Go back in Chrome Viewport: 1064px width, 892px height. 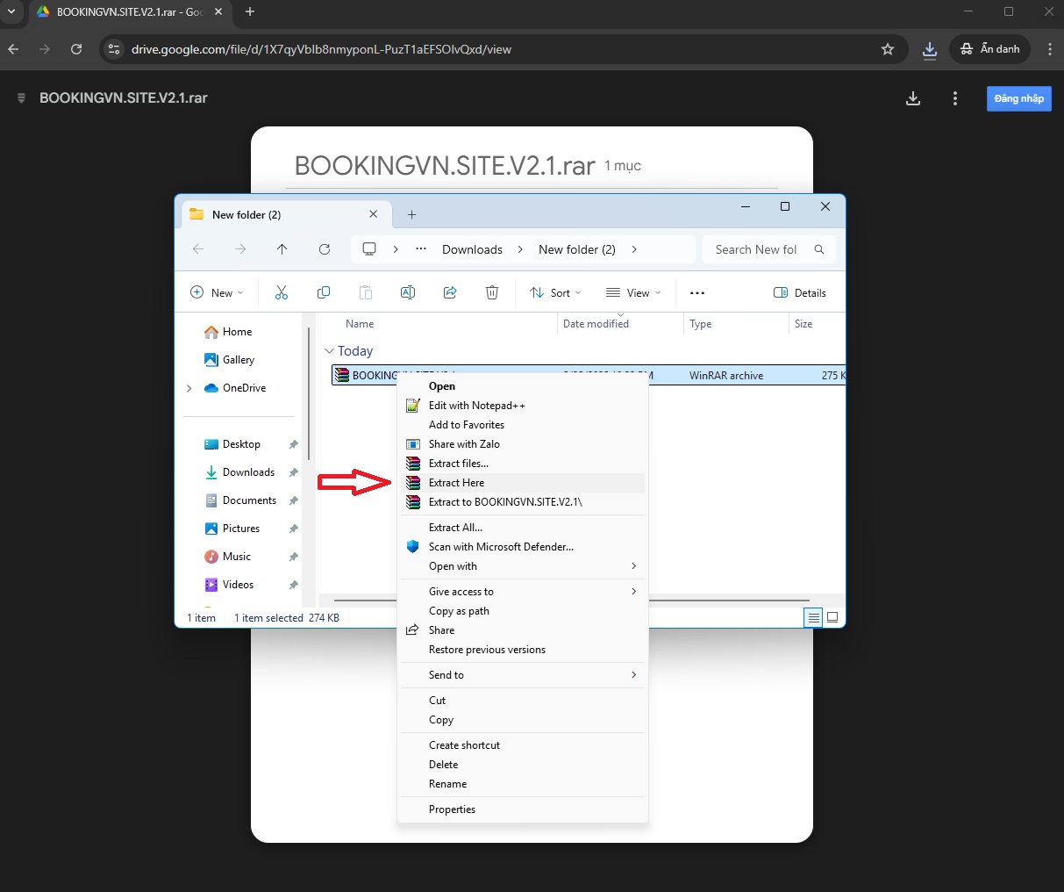point(13,49)
